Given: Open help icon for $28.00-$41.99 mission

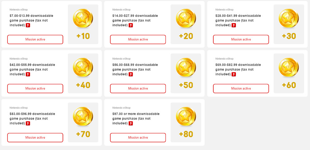Looking at the screenshot, I should point(234,25).
